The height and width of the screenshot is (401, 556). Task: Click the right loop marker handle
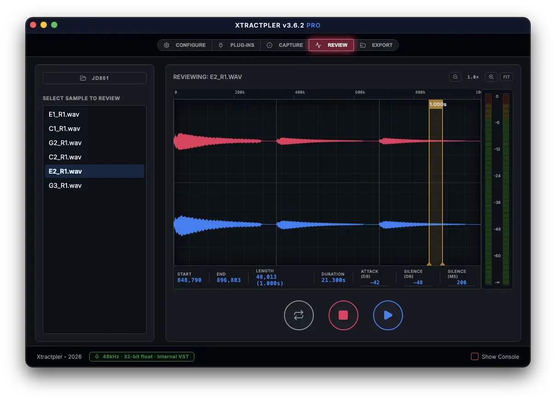coord(443,264)
